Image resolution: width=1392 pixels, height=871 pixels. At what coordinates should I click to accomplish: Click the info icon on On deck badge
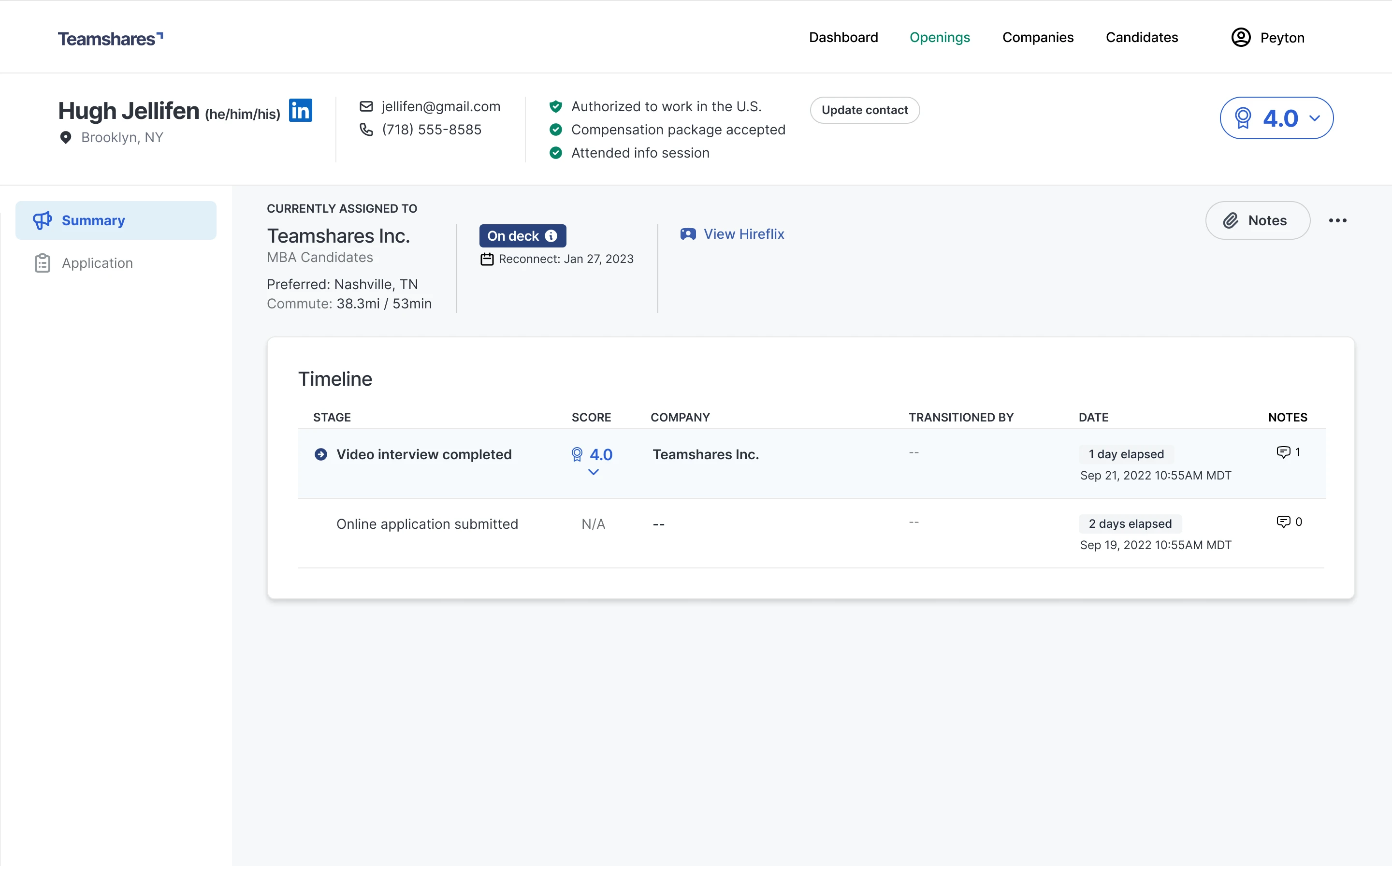click(x=551, y=235)
